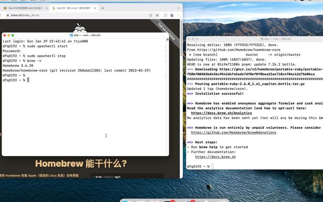Screen dimensions: 323x202
Task: Click the right terminal window title bar text
Action: pos(277,39)
